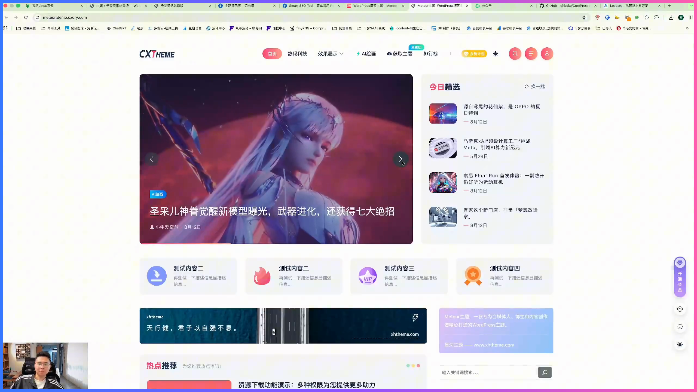Open the site search icon
The image size is (697, 392).
tap(515, 54)
